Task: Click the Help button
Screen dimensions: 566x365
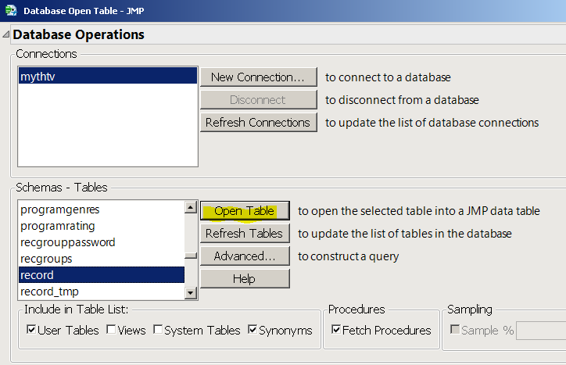Action: [x=245, y=278]
